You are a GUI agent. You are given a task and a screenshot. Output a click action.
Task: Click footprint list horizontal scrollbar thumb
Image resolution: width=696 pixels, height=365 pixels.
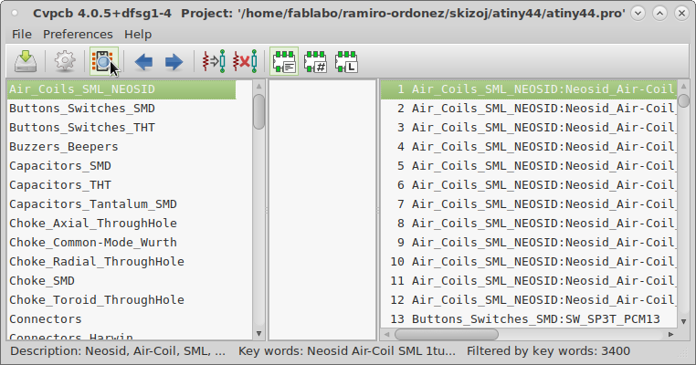(446, 334)
